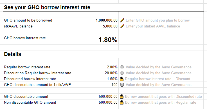207x109 pixels.
Task: Click the 'See your GHO borrow interest rate' heading
Action: [x=47, y=7]
